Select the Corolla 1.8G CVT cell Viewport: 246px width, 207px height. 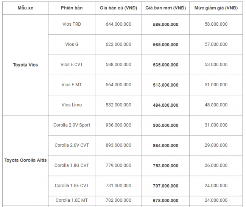point(72,165)
